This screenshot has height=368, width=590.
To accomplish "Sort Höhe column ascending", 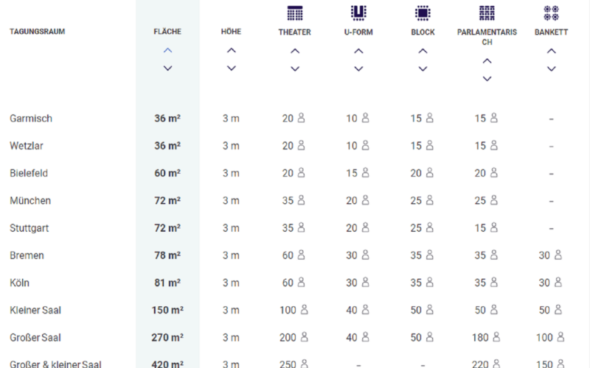I will point(232,51).
